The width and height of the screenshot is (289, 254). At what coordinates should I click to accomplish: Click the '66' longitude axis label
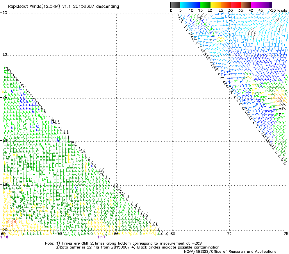(x=116, y=234)
